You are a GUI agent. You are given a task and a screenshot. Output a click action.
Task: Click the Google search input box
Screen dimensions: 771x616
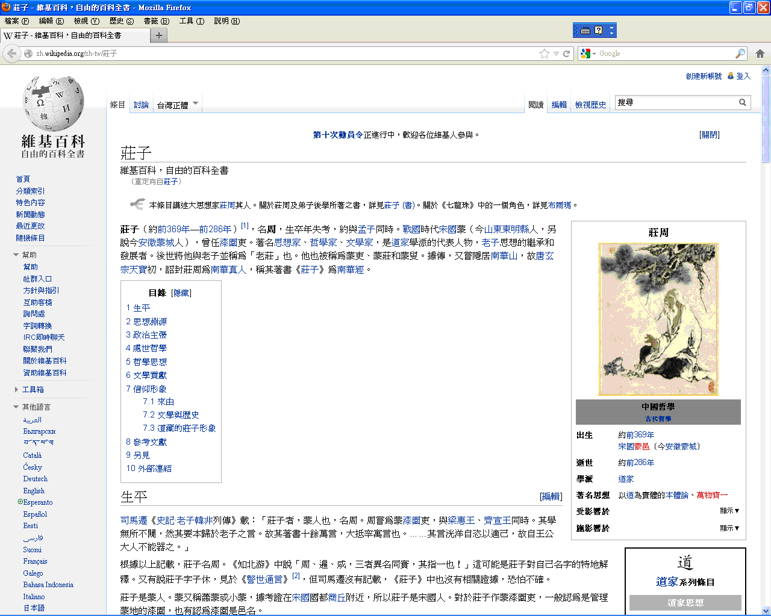point(666,54)
